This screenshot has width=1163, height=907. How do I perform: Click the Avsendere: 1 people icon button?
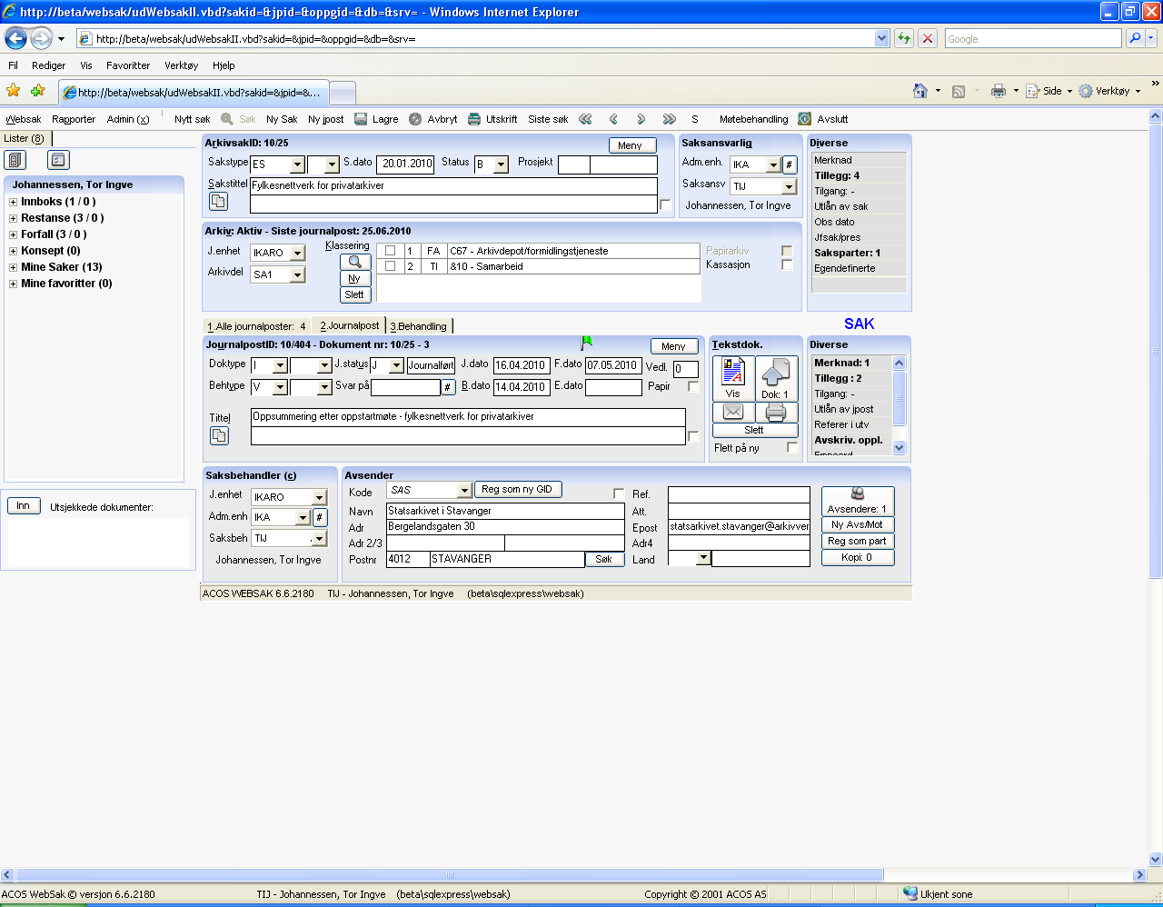(858, 501)
